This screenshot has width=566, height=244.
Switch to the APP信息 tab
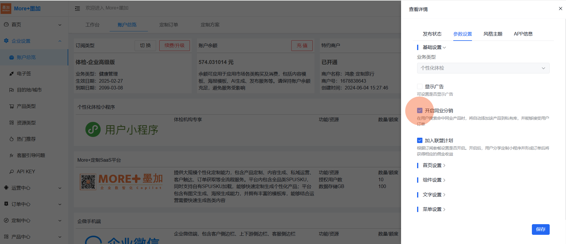(x=523, y=34)
